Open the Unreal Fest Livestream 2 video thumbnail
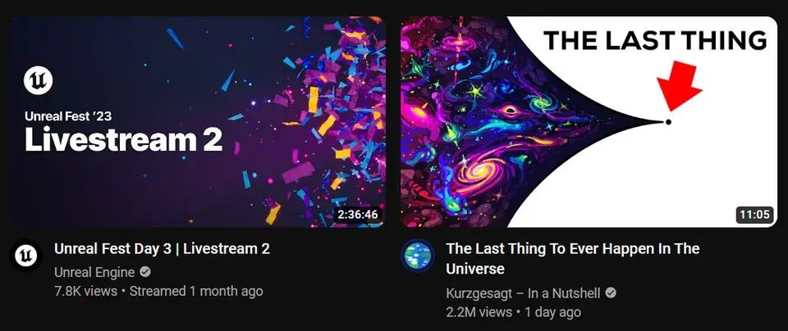Viewport: 788px width, 331px height. tap(197, 122)
